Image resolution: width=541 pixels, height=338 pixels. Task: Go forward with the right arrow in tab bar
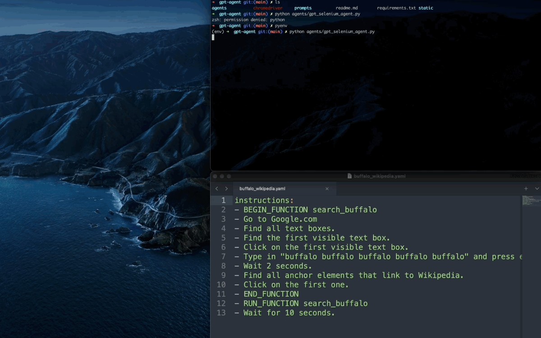226,189
